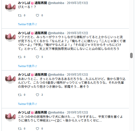Click the vertical scrollbar thumb
Screen dimensions: 137x131
tap(131, 55)
